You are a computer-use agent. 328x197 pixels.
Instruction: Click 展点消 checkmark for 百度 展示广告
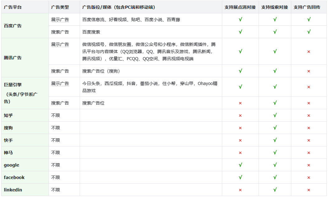pyautogui.click(x=240, y=19)
